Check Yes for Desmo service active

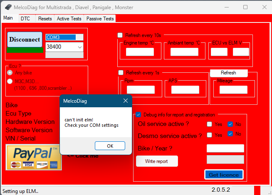coord(209,135)
